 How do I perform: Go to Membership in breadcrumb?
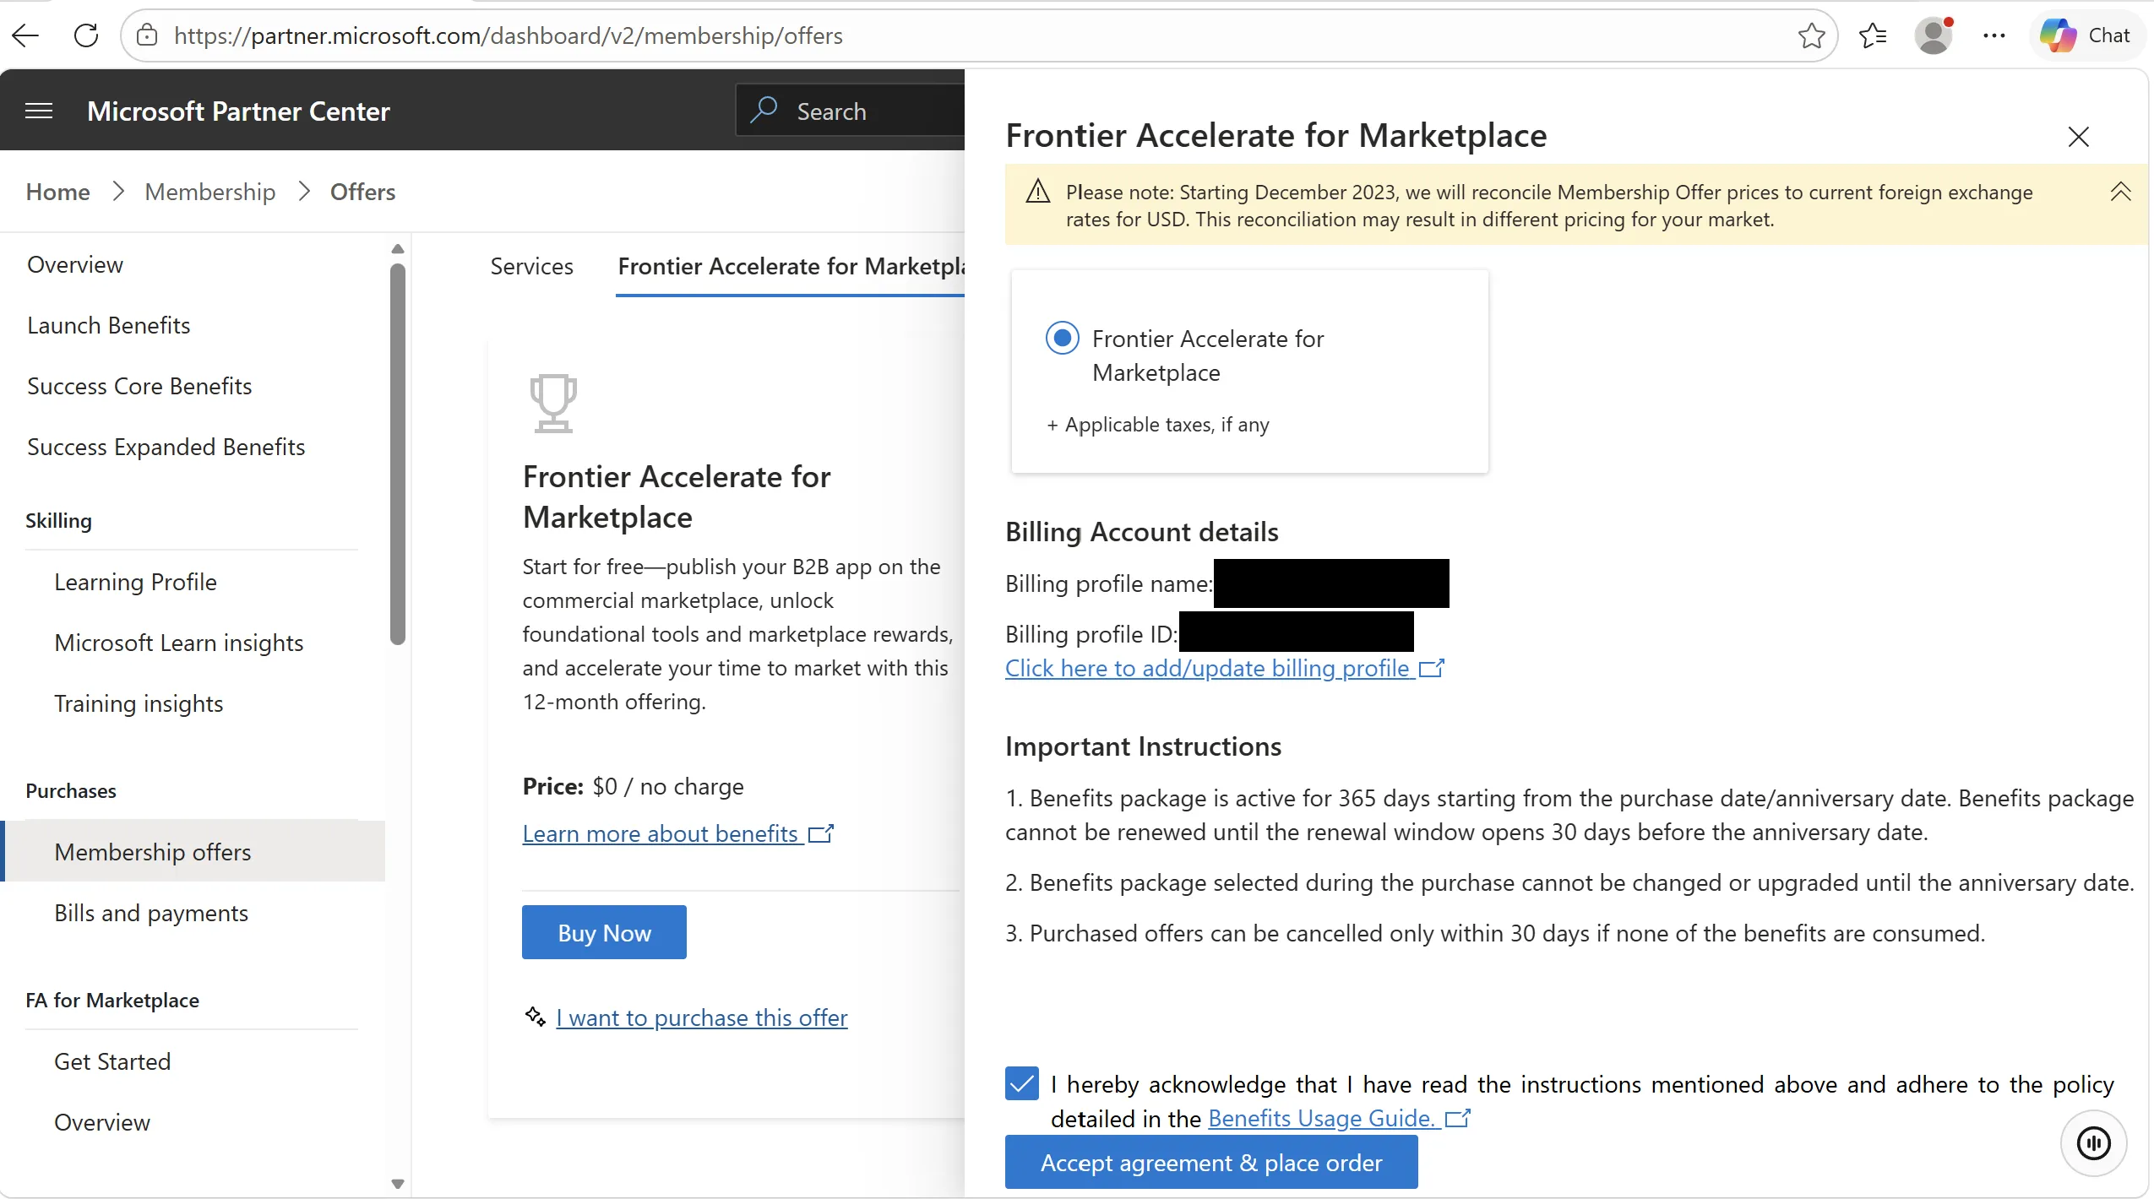pyautogui.click(x=210, y=192)
